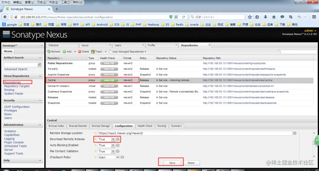This screenshot has width=319, height=171.
Task: Close the Profile panel tab
Action: point(176,45)
